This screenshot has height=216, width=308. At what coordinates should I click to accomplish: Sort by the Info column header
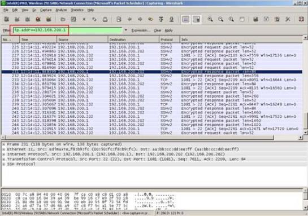241,39
